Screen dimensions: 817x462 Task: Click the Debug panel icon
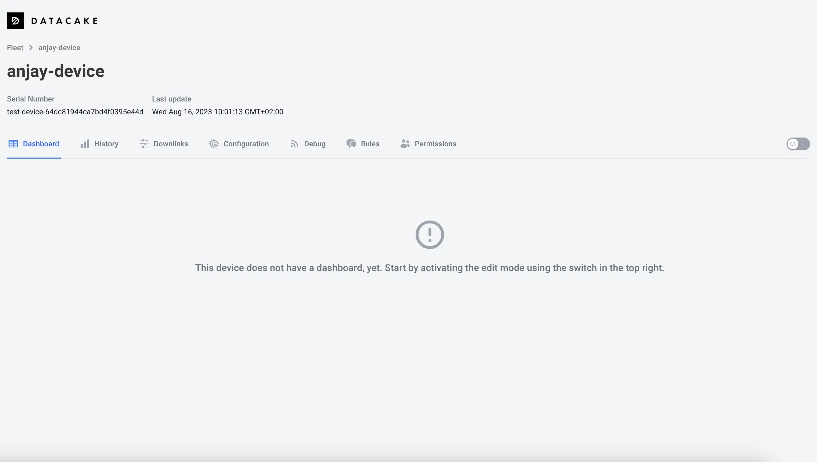294,144
